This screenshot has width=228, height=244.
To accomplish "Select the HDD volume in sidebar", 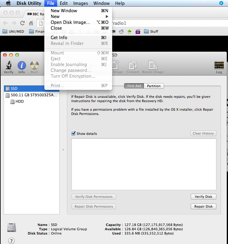I will (x=31, y=102).
